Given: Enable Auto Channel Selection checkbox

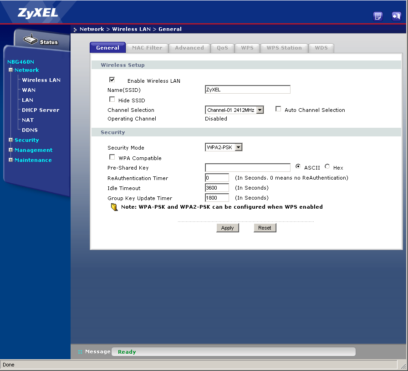Looking at the screenshot, I should (x=278, y=109).
